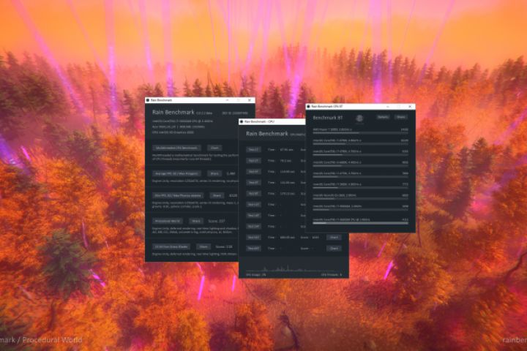Share the Procedural World score

point(196,221)
